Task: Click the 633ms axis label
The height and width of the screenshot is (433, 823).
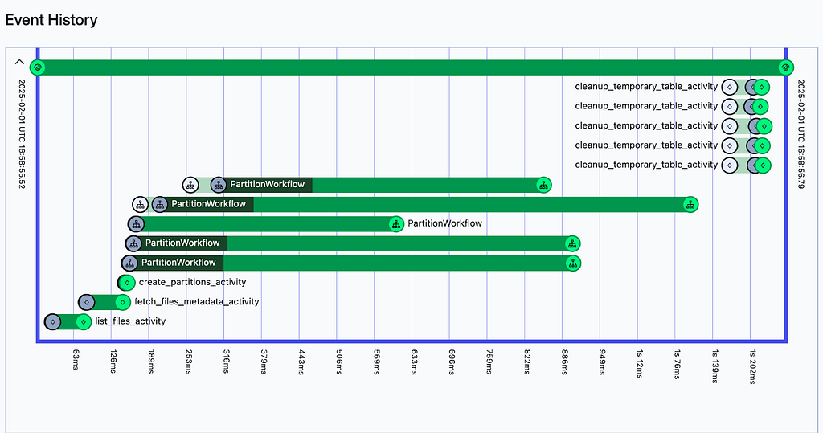Action: [x=415, y=362]
